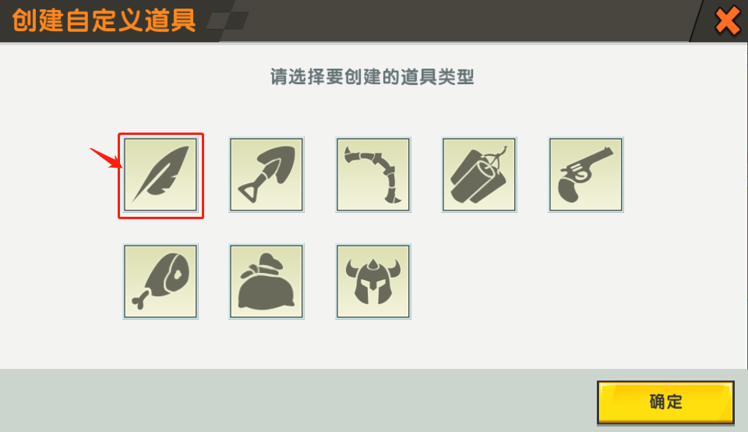
Task: Click the 请选择要创建的道具类型 prompt text
Action: (372, 77)
